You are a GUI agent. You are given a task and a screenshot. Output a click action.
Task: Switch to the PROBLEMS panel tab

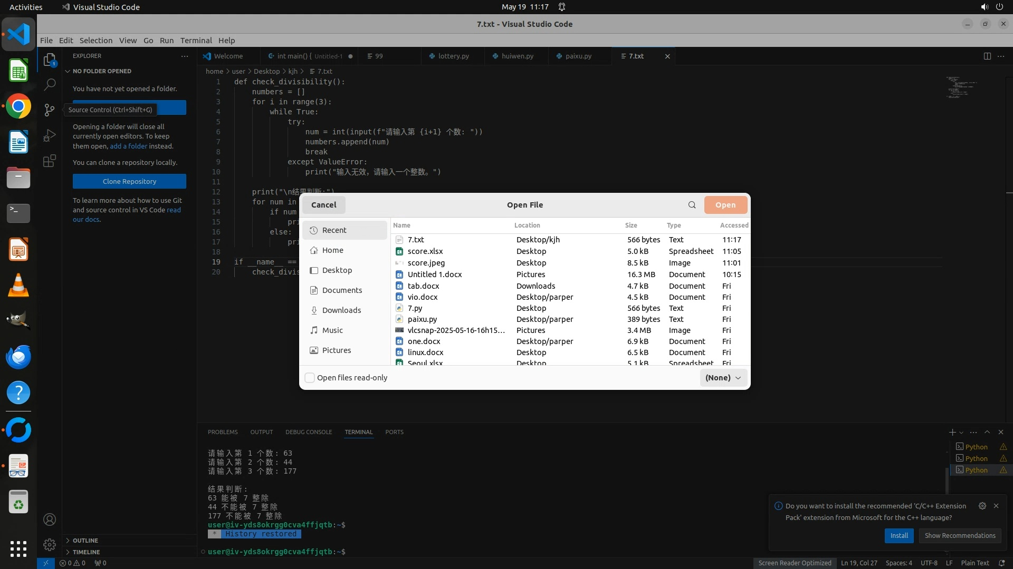point(223,432)
